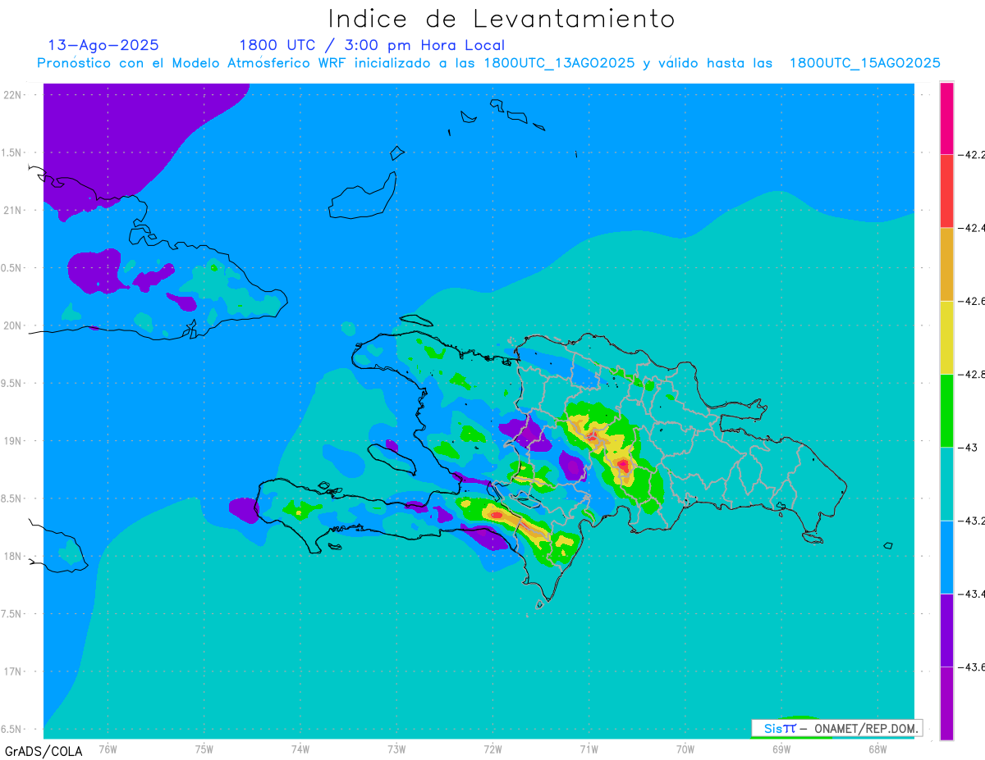The height and width of the screenshot is (760, 985).
Task: Click the '76W' longitude label
Action: point(108,748)
